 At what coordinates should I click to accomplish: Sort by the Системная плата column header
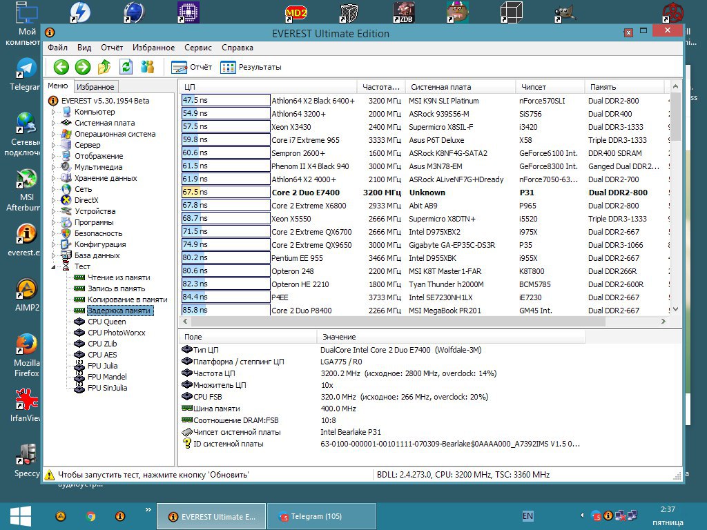tap(461, 87)
